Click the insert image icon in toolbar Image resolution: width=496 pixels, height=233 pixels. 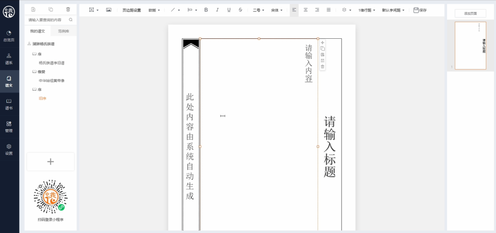109,10
